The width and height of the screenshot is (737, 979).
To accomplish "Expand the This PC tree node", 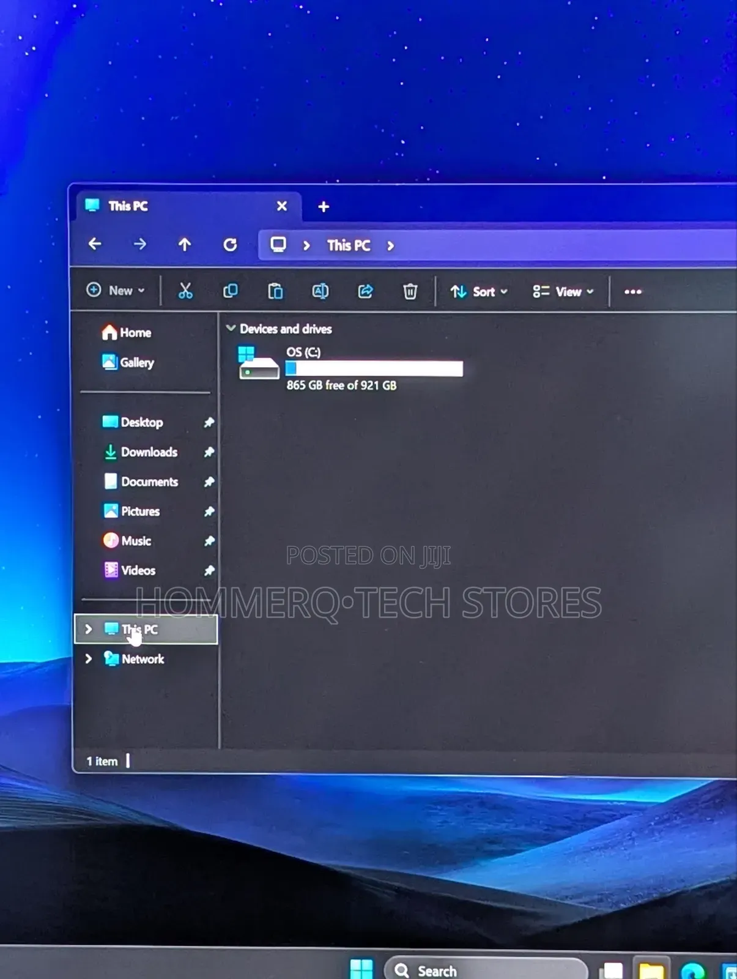I will click(89, 629).
